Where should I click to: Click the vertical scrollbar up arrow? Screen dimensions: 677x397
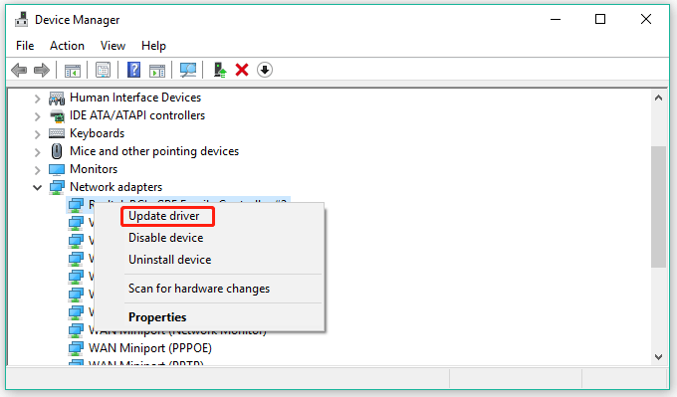point(658,98)
